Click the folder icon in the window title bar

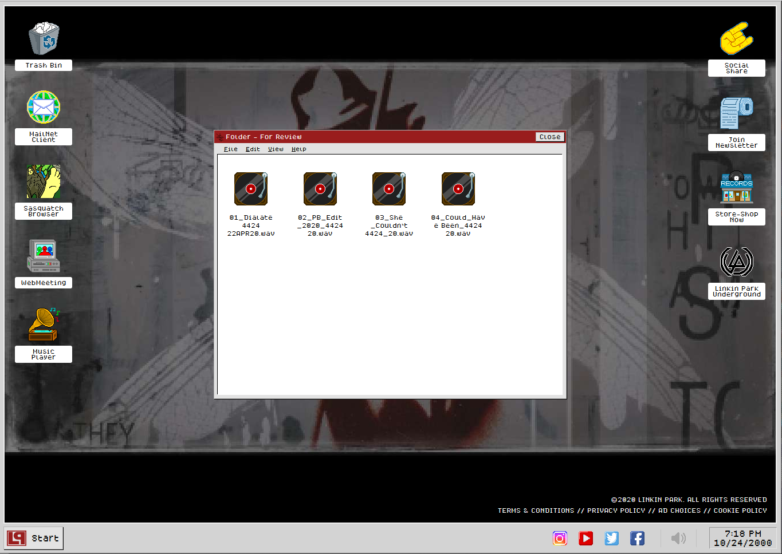point(220,137)
